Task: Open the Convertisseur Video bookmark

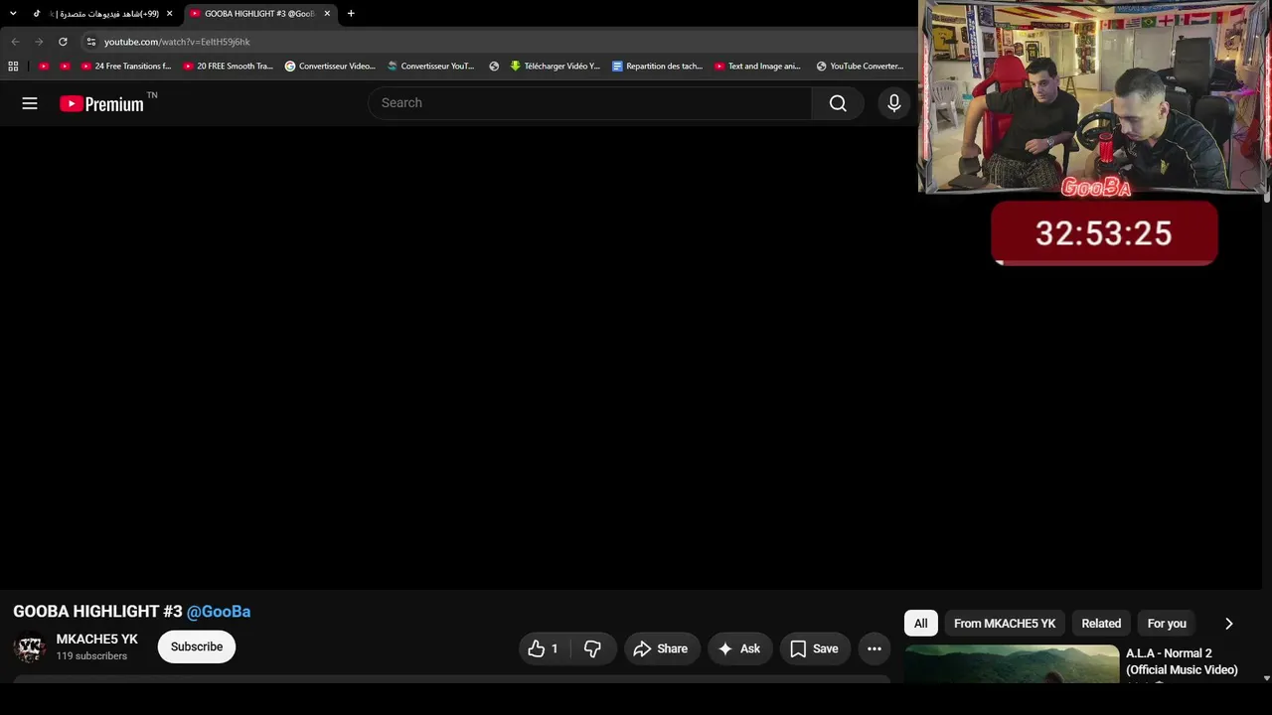Action: pos(330,67)
